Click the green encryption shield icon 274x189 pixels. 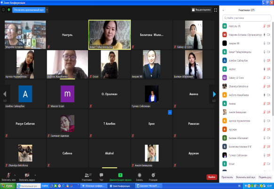[9, 10]
